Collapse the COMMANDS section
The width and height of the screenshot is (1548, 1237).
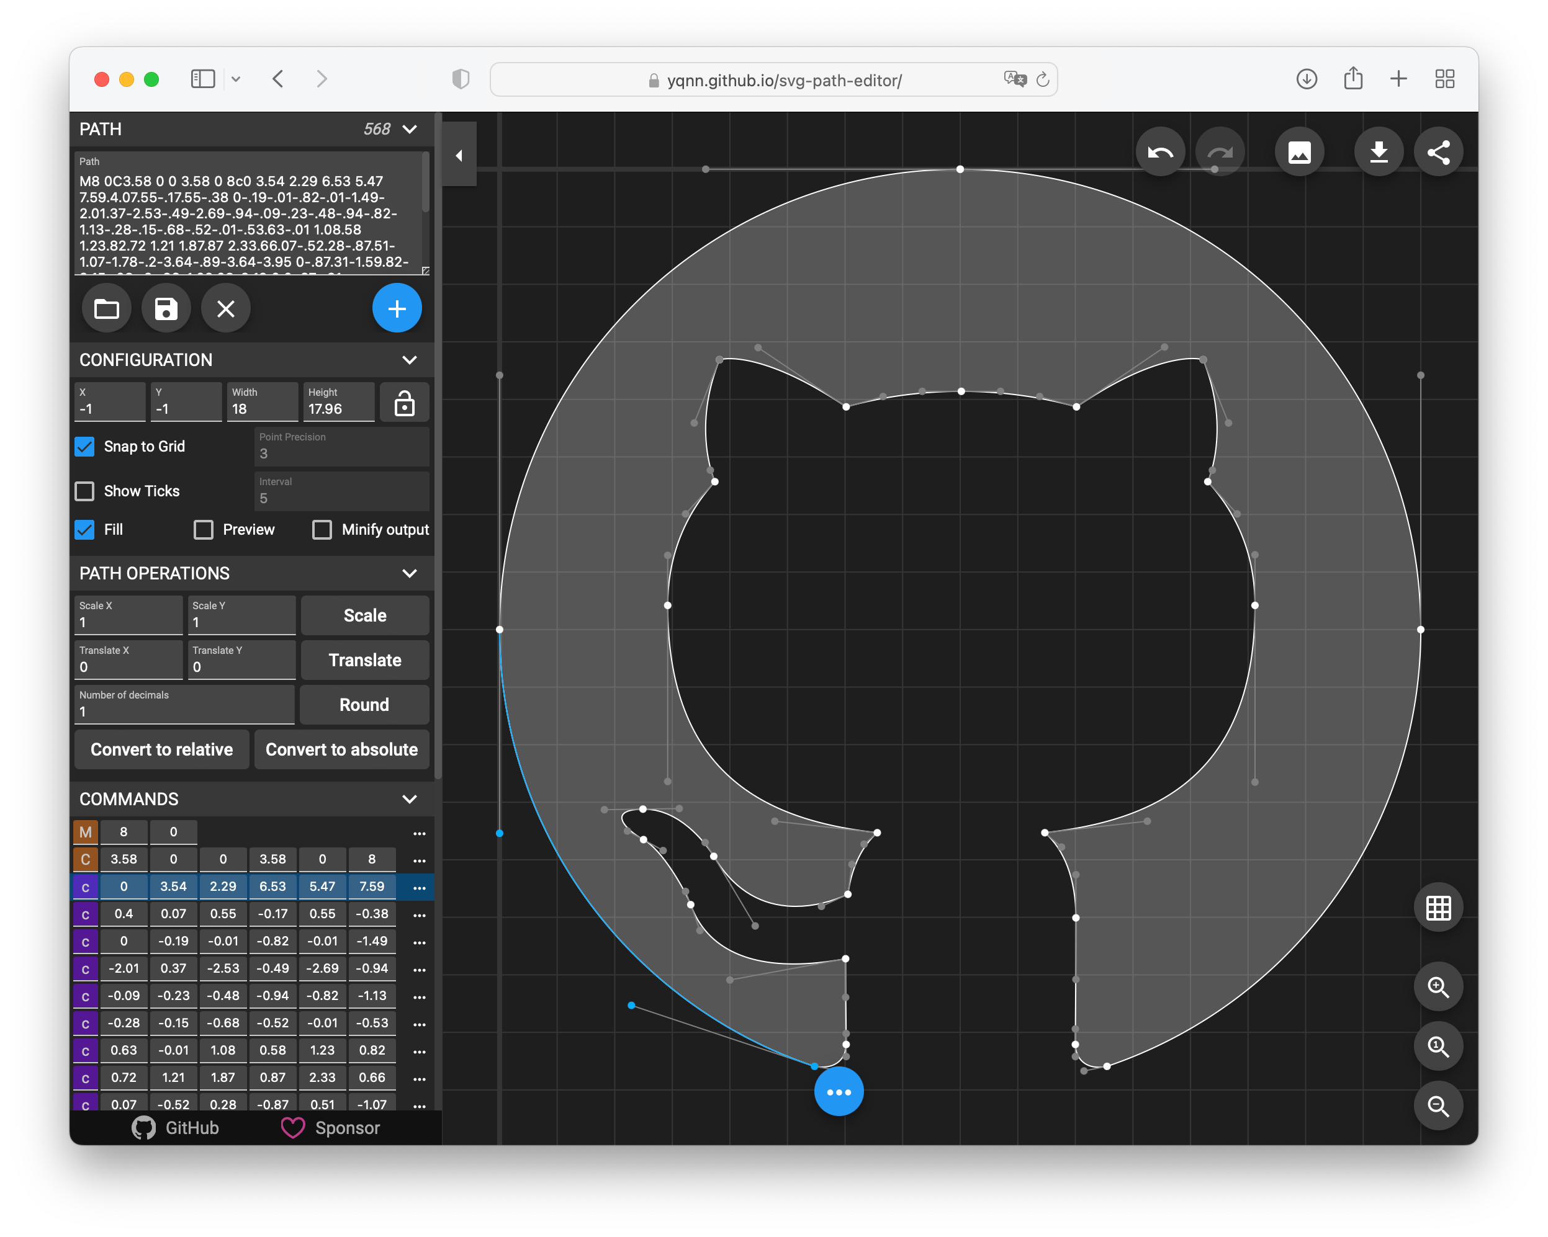tap(412, 799)
